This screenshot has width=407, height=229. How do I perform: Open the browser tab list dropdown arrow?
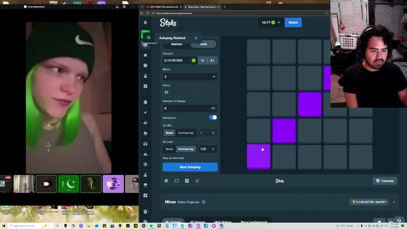[x=142, y=7]
